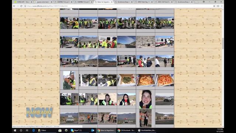The image size is (236, 133).
Task: Open the Chrome menu in the toolbar
Action: [x=222, y=6]
